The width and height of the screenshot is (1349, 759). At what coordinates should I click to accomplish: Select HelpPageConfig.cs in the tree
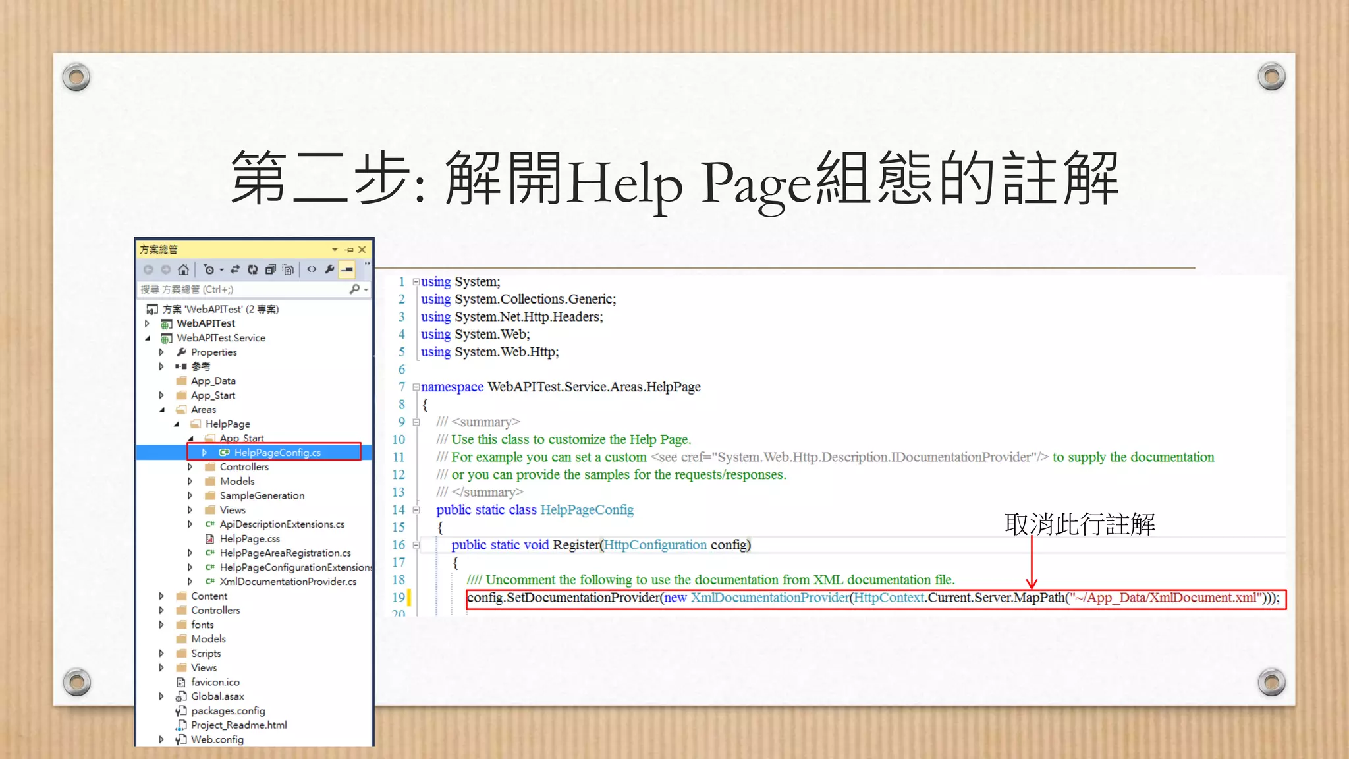click(x=277, y=453)
